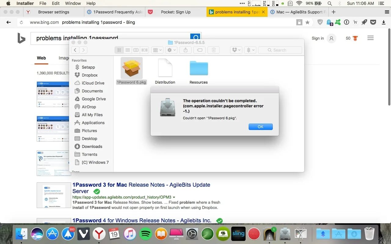
Task: Open a new browser tab
Action: coord(334,12)
